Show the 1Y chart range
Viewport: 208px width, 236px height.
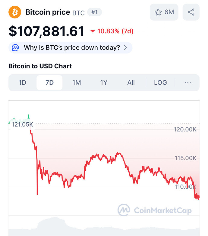pyautogui.click(x=104, y=82)
